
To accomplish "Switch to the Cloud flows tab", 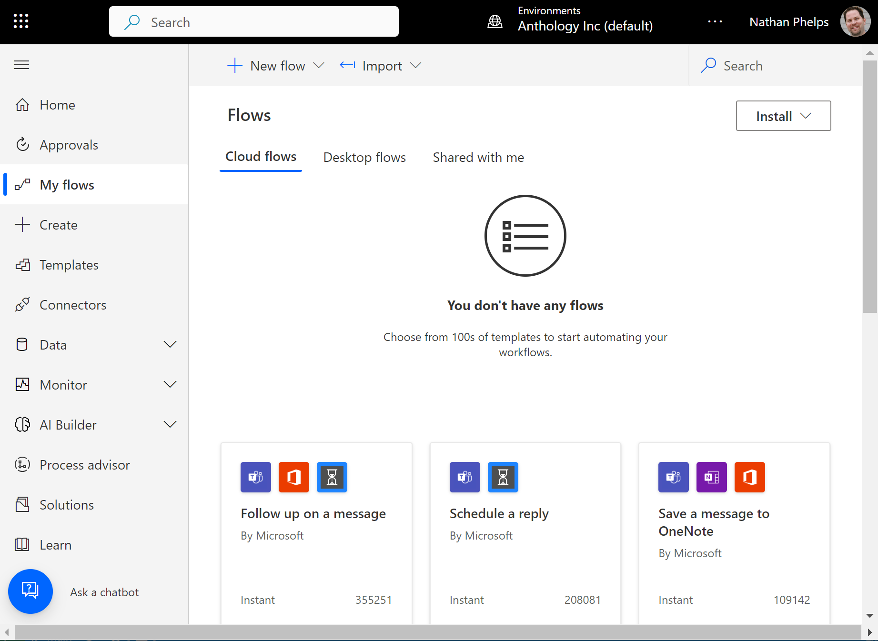I will click(x=261, y=157).
